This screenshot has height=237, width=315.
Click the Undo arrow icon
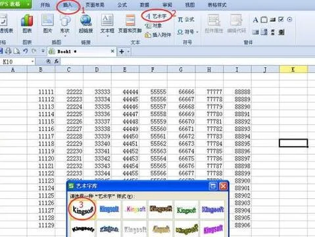(x=26, y=51)
